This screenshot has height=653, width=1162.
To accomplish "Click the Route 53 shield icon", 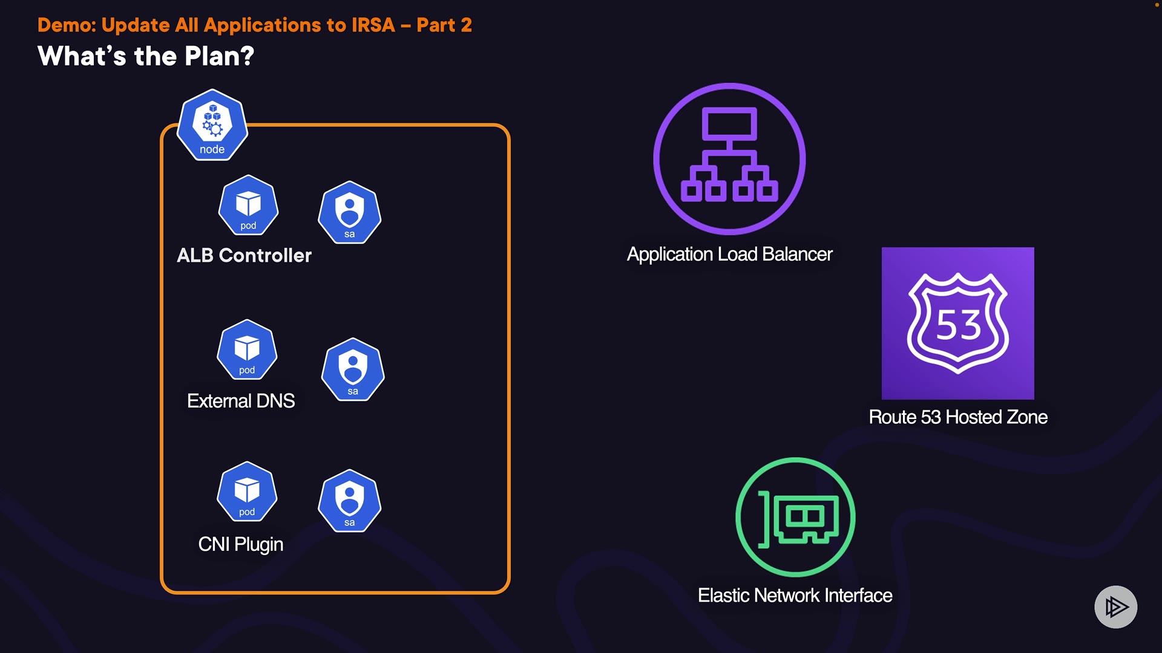I will pos(957,323).
